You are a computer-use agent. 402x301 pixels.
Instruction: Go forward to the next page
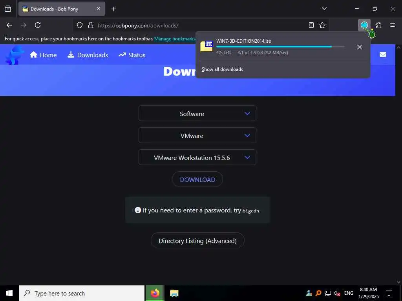pos(24,25)
